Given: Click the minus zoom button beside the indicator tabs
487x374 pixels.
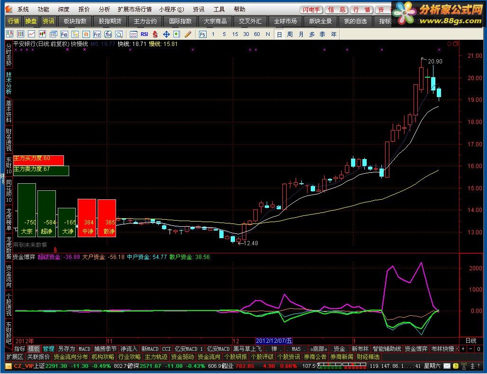Looking at the screenshot, I should coord(471,349).
